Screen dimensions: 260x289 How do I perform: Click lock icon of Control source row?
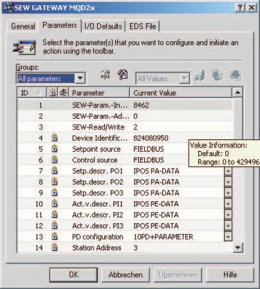55,159
